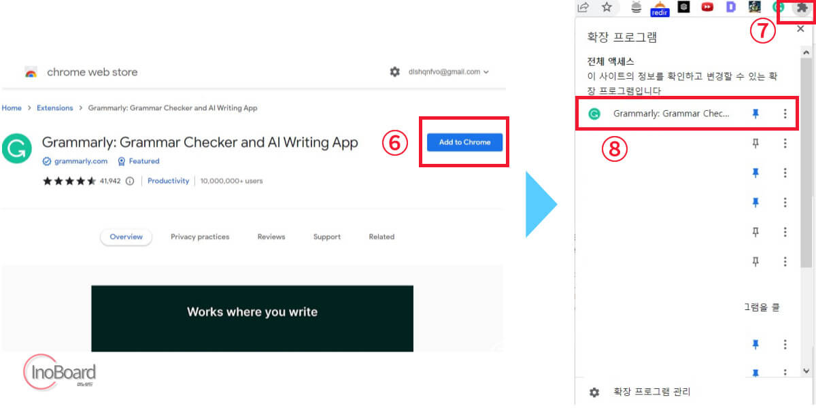816x408 pixels.
Task: Click the Add to Chrome button
Action: pyautogui.click(x=464, y=142)
